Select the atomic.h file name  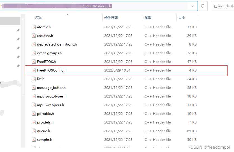coord(44,27)
